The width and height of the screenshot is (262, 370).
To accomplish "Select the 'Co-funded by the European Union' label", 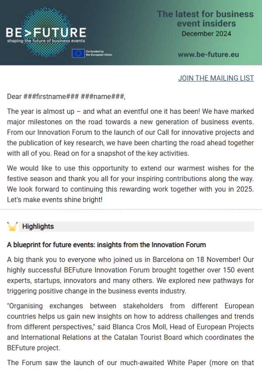I will tap(99, 54).
